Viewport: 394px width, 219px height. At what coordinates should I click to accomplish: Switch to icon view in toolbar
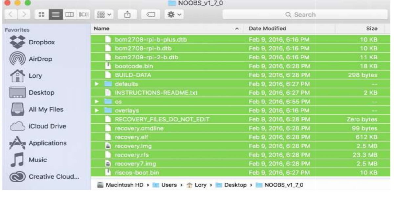41,15
